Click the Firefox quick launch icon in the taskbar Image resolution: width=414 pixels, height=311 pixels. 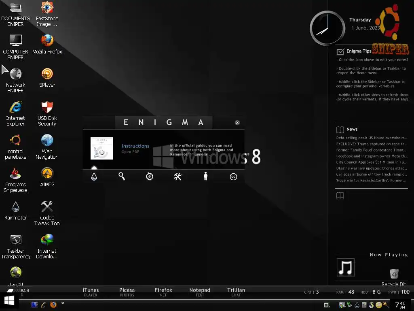(53, 305)
